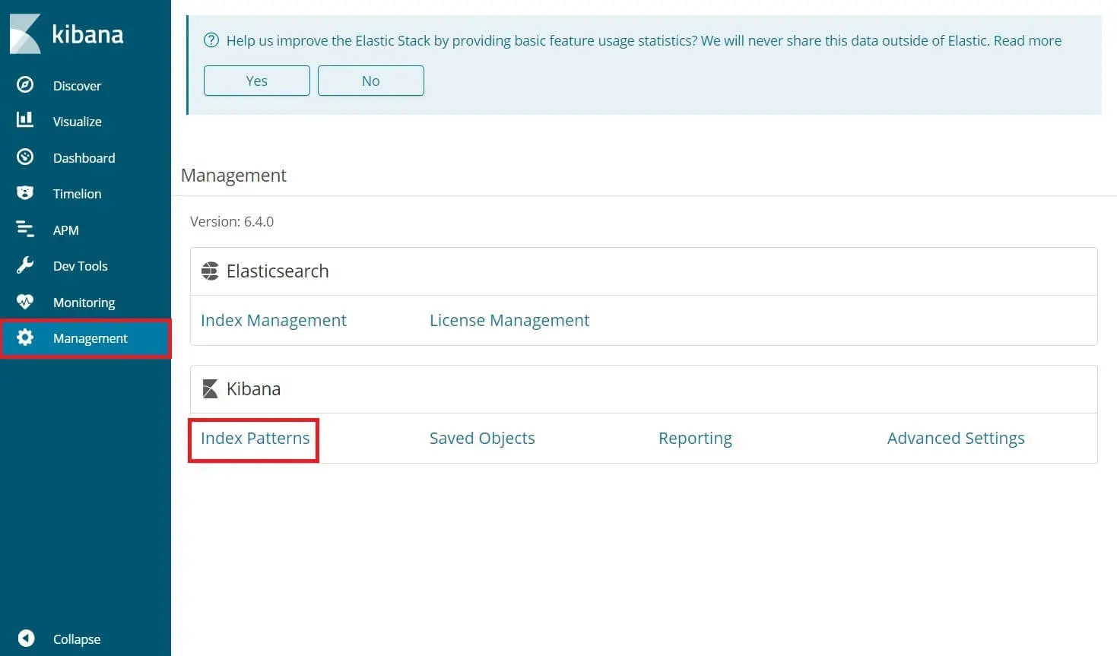Open Monitoring in the sidebar
This screenshot has width=1117, height=656.
(x=84, y=303)
